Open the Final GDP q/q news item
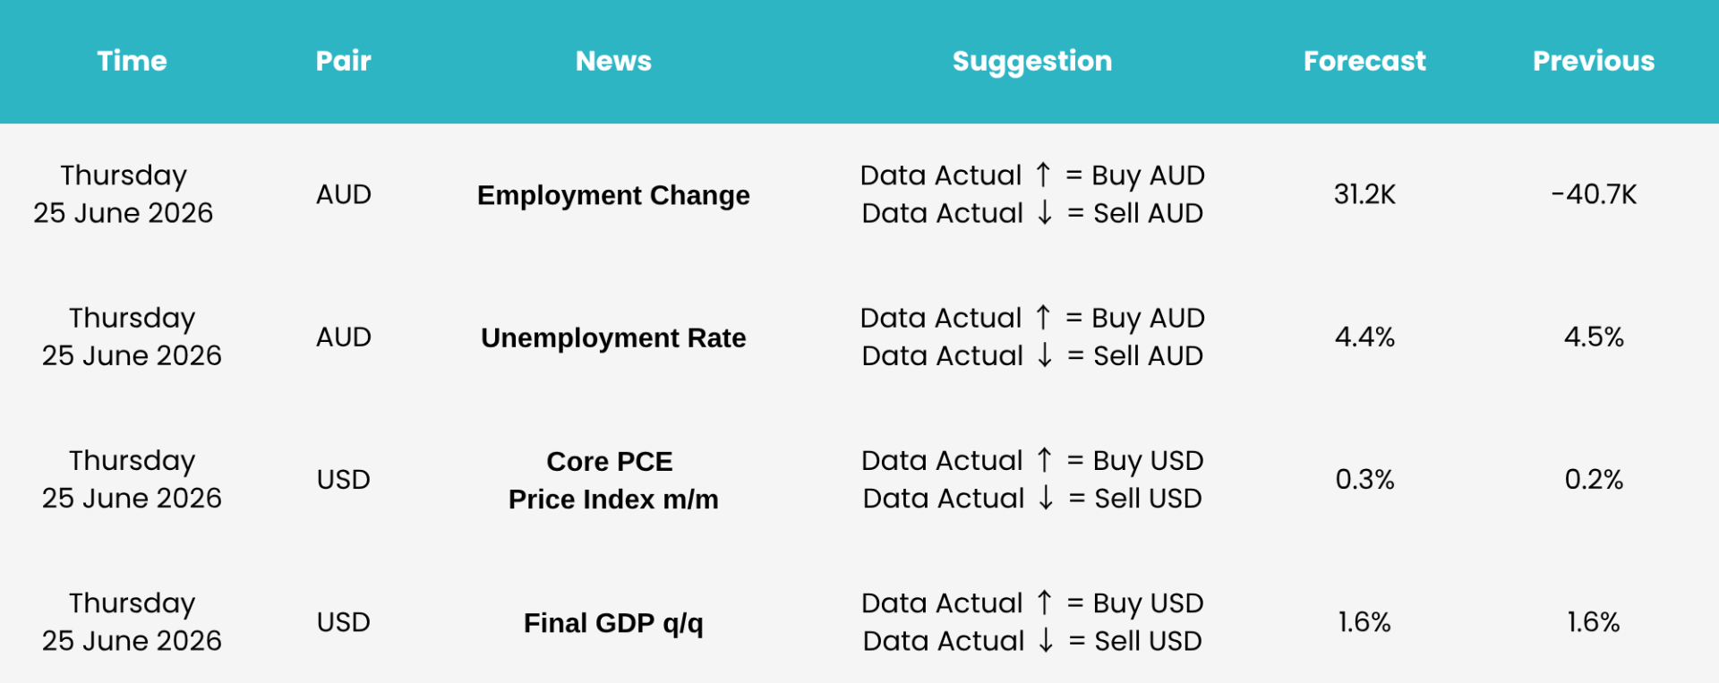Screen dimensions: 1719x683 tap(613, 623)
